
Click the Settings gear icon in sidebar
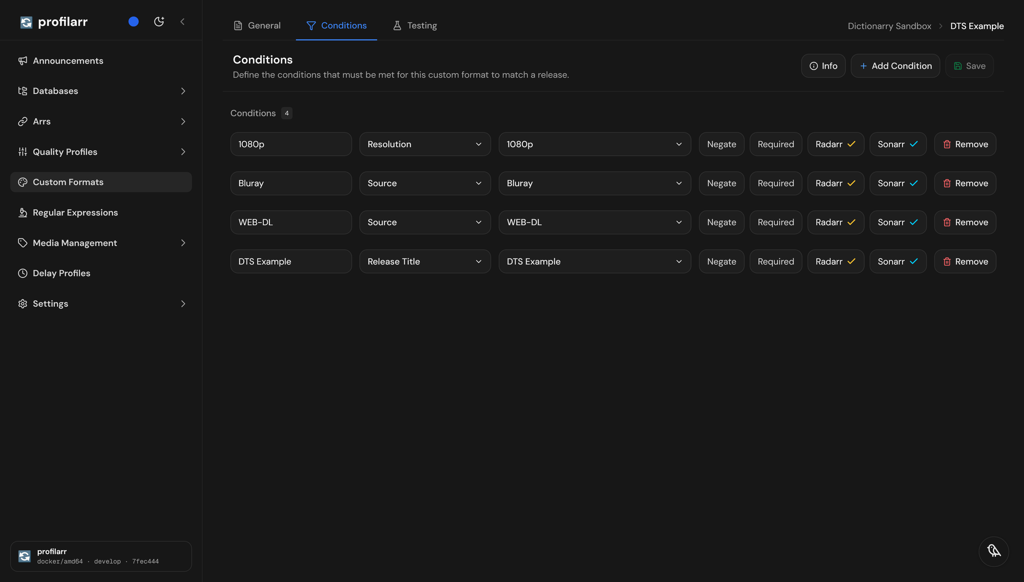23,304
